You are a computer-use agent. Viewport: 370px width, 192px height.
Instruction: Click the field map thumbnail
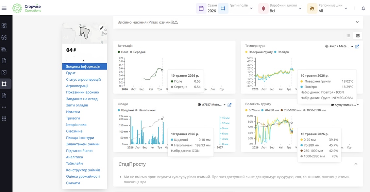(84, 33)
